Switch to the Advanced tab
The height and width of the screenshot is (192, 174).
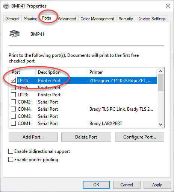(67, 19)
